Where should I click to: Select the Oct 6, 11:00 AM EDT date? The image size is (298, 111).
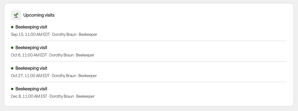point(29,55)
